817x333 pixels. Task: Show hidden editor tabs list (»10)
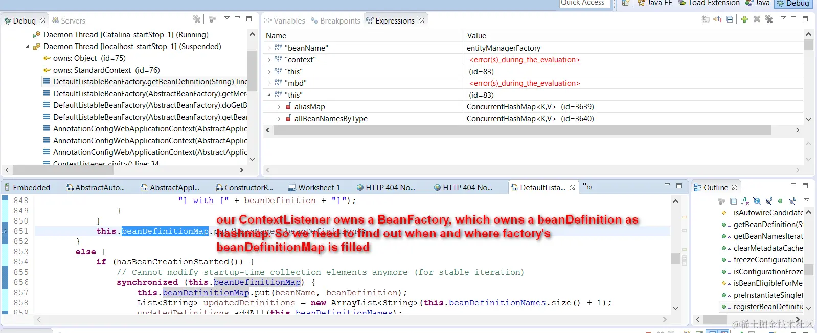[x=587, y=187]
